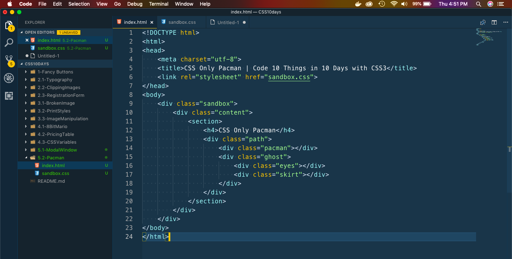
Task: Open macOS Spotlight search icon
Action: click(478, 4)
